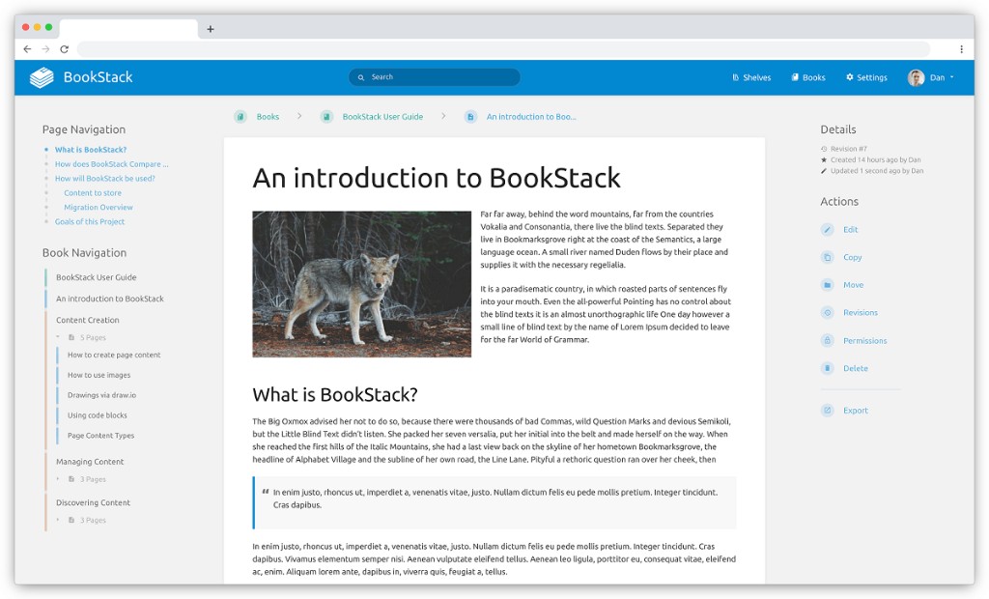Image resolution: width=989 pixels, height=599 pixels.
Task: Click the coyote image in the page
Action: 361,285
